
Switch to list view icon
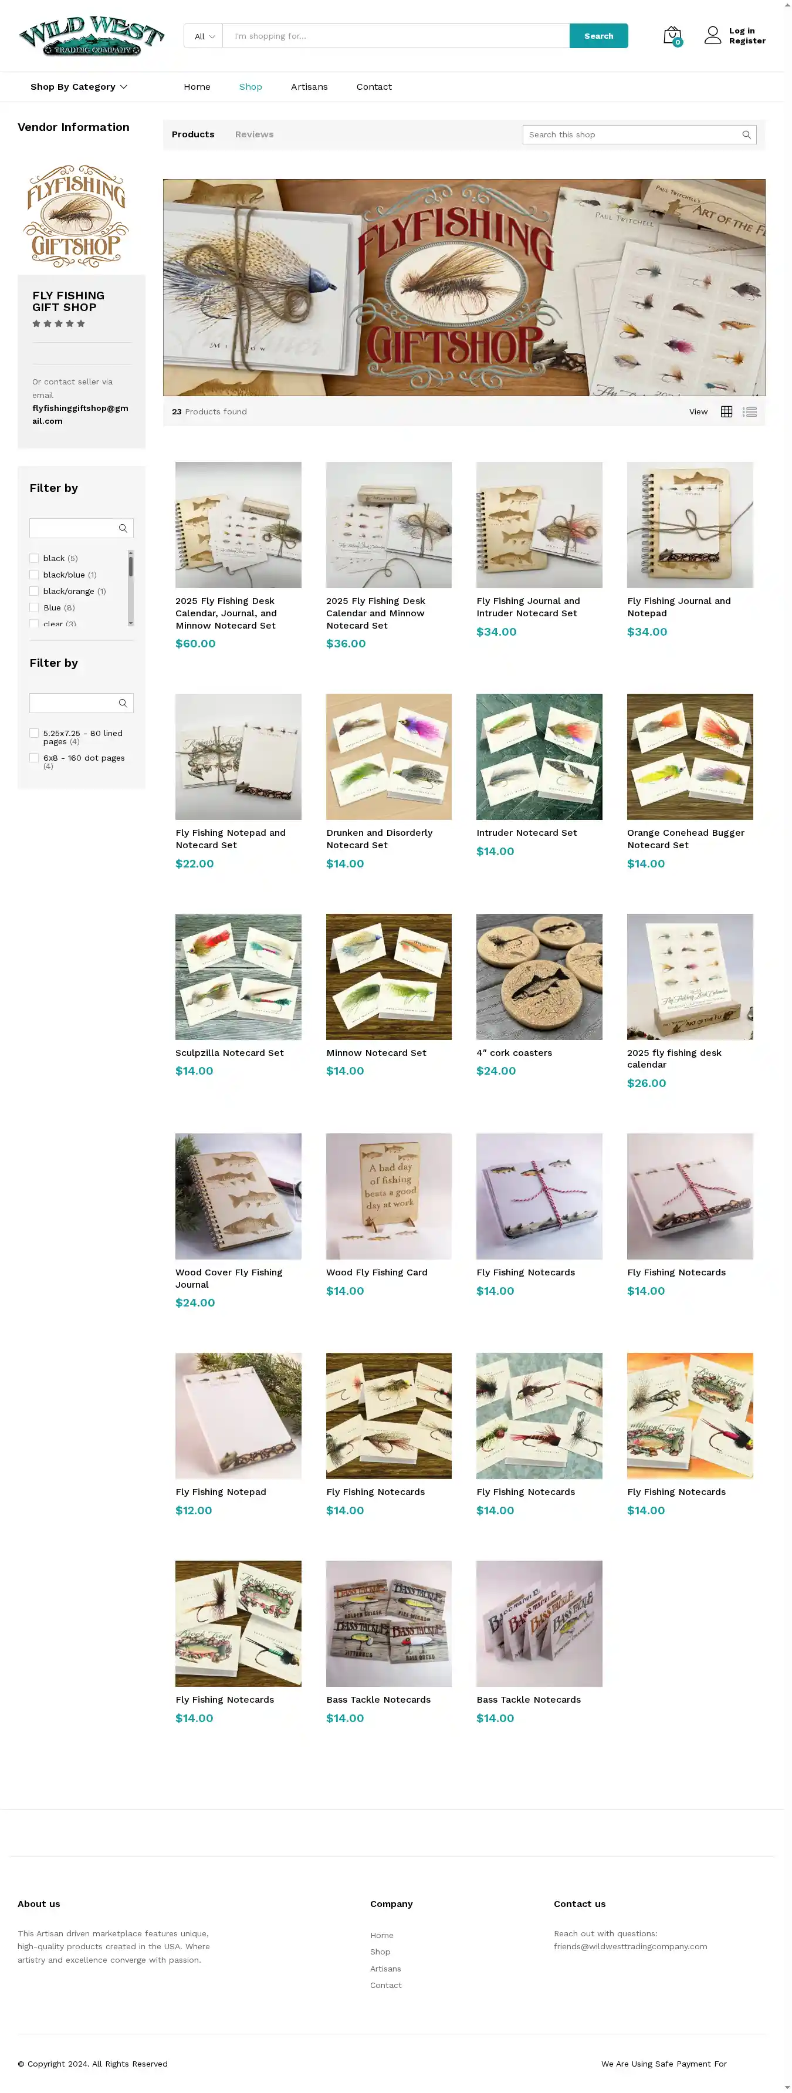click(x=750, y=412)
